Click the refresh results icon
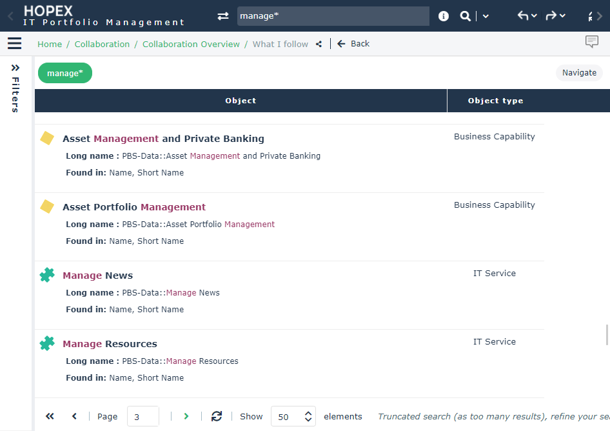The image size is (610, 431). point(217,416)
